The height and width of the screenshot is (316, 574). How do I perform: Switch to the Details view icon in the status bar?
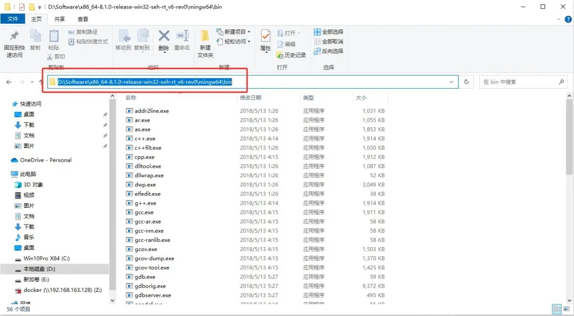(x=557, y=309)
